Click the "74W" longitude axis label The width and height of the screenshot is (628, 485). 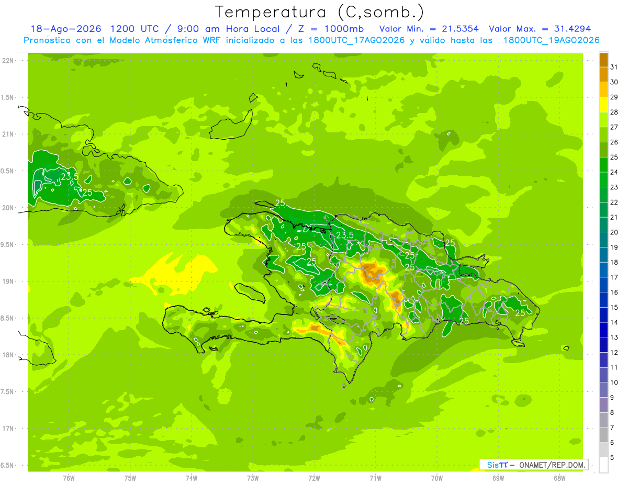pos(192,478)
